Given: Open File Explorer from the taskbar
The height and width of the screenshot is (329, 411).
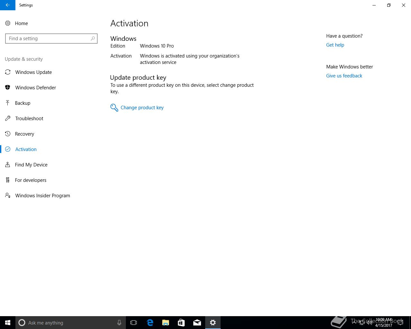Looking at the screenshot, I should point(165,323).
